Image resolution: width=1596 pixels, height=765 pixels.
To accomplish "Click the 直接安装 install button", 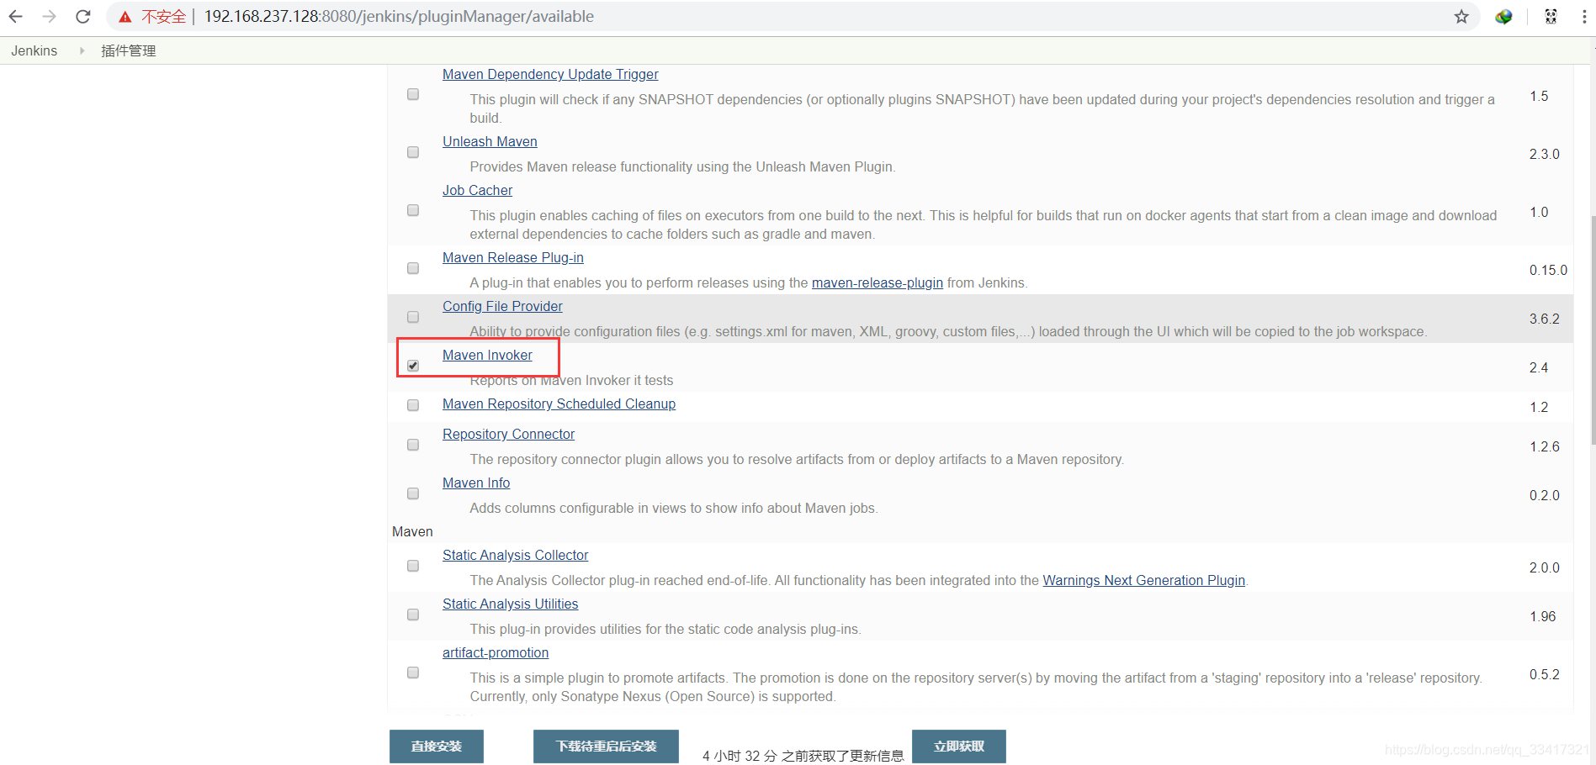I will point(436,747).
